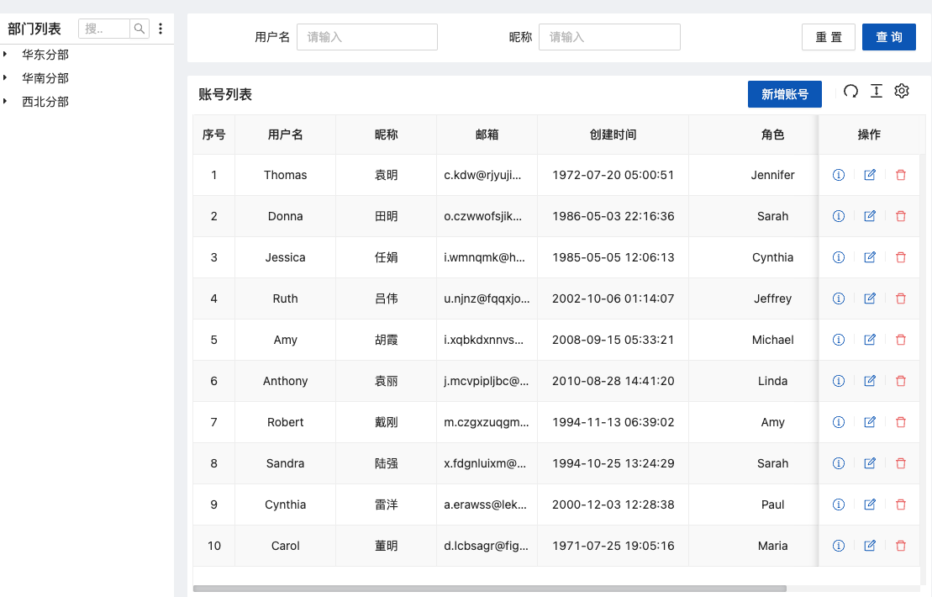Expand the 西北分部 tree node

click(x=6, y=102)
